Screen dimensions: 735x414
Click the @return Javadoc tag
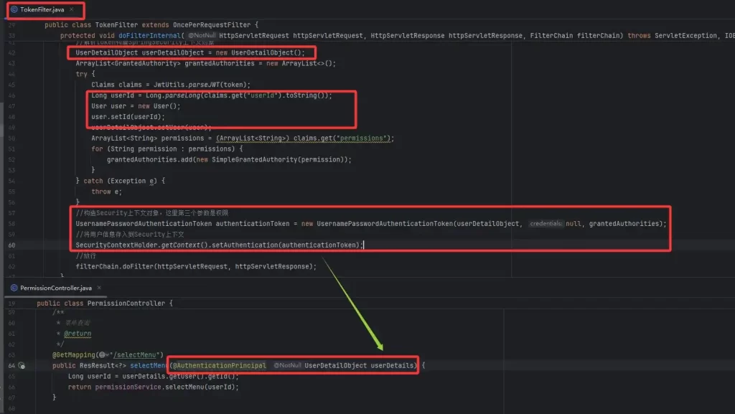[x=78, y=334]
